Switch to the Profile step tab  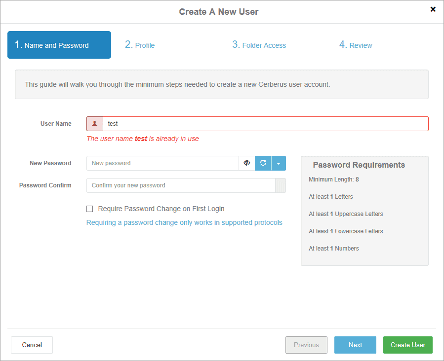click(140, 45)
